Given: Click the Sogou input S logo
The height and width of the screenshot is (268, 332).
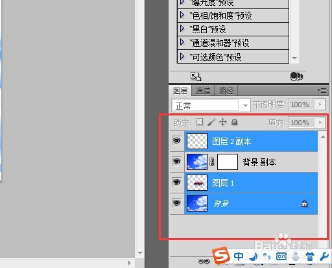Looking at the screenshot, I should 221,255.
